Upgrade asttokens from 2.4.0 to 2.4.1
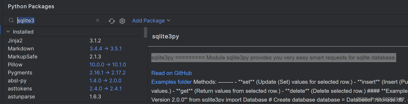The height and width of the screenshot is (104, 408). [105, 89]
